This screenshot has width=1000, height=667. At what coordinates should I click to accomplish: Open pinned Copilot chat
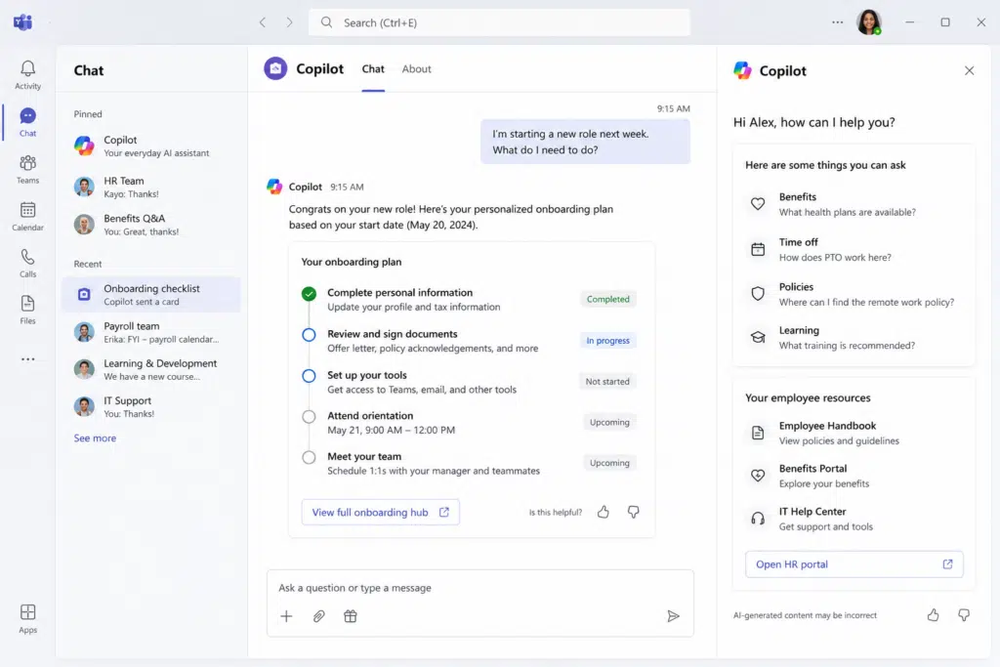pos(151,146)
